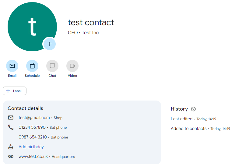Image resolution: width=242 pixels, height=164 pixels.
Task: Click Add birthday link
Action: click(x=31, y=147)
